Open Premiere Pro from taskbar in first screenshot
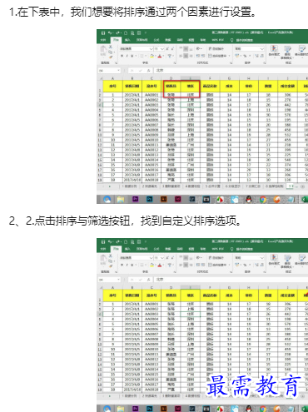 click(x=135, y=199)
